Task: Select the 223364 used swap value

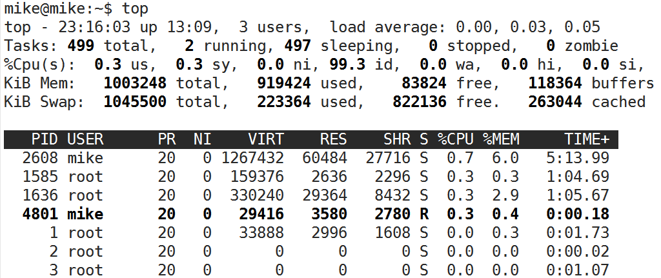Action: click(284, 101)
